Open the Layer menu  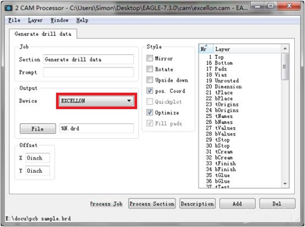(x=35, y=20)
